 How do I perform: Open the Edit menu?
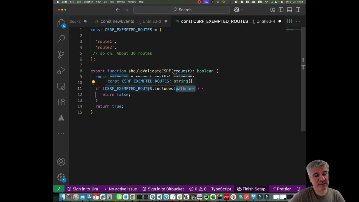coord(79,2)
